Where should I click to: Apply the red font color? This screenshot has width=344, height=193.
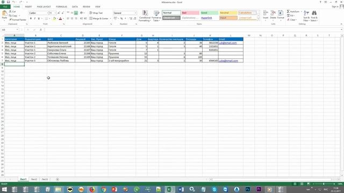pos(61,19)
